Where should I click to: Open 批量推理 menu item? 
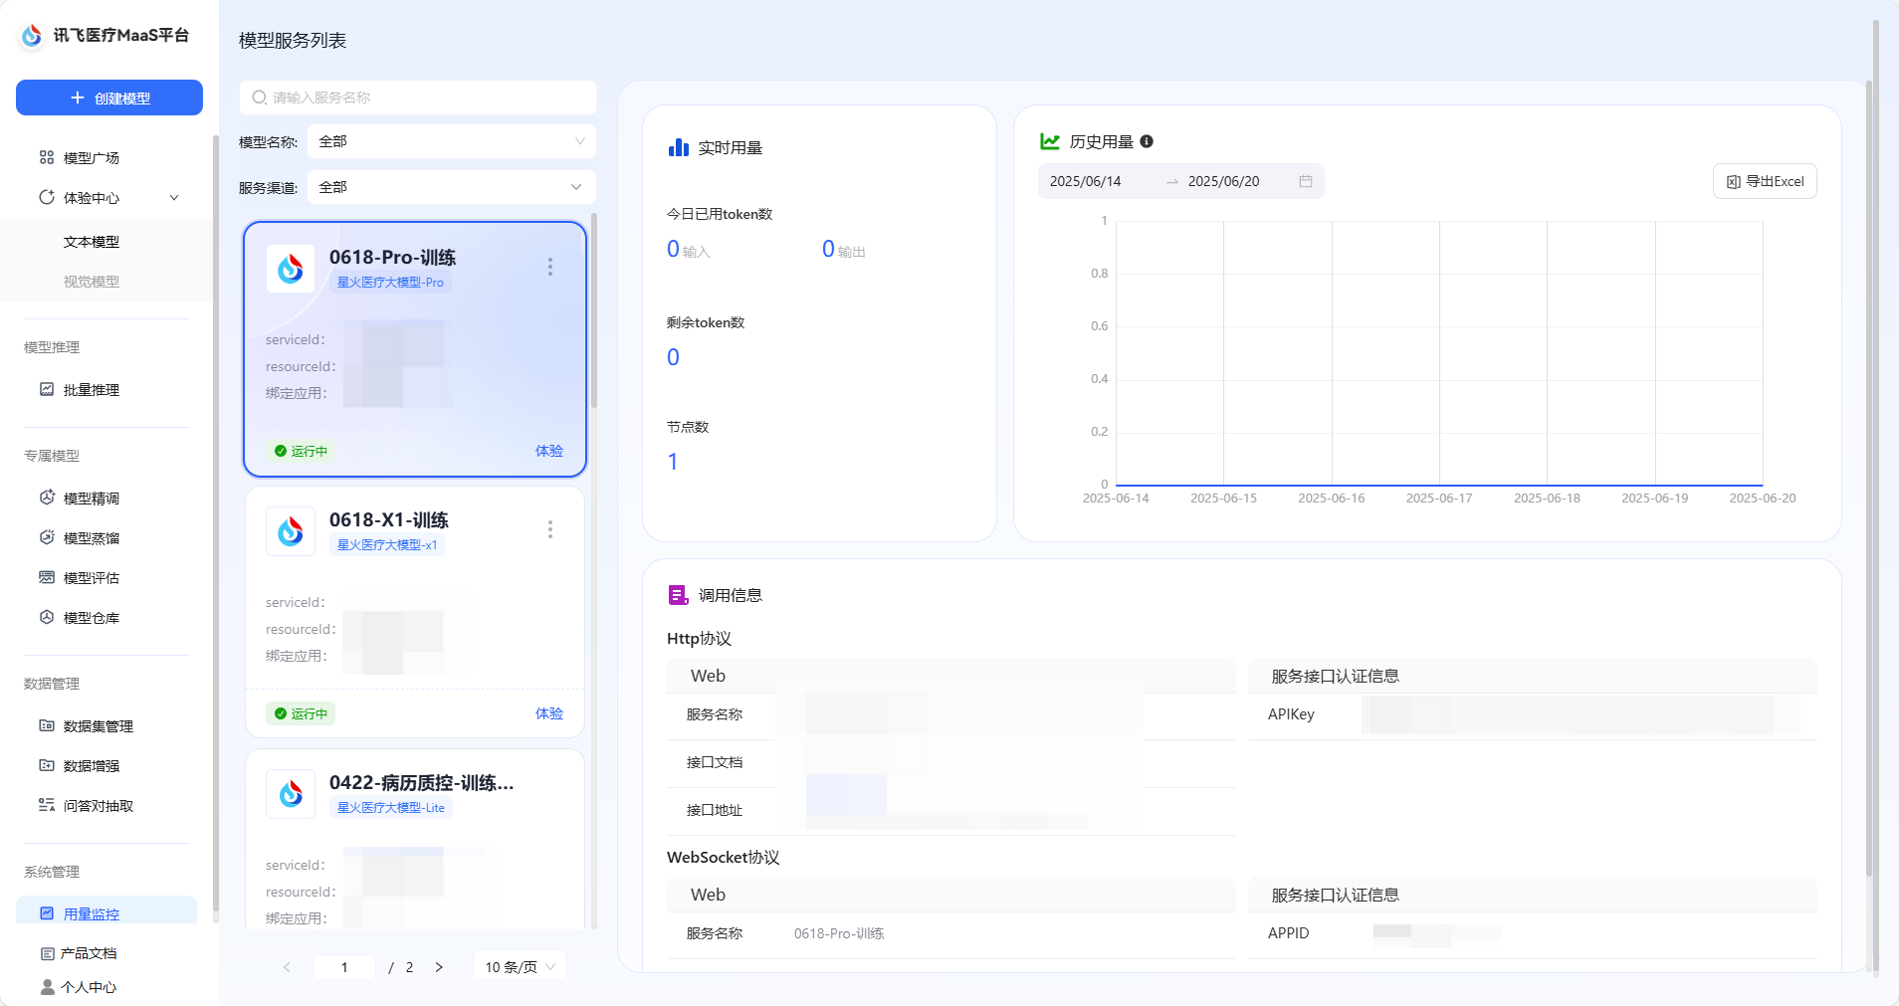pos(91,390)
